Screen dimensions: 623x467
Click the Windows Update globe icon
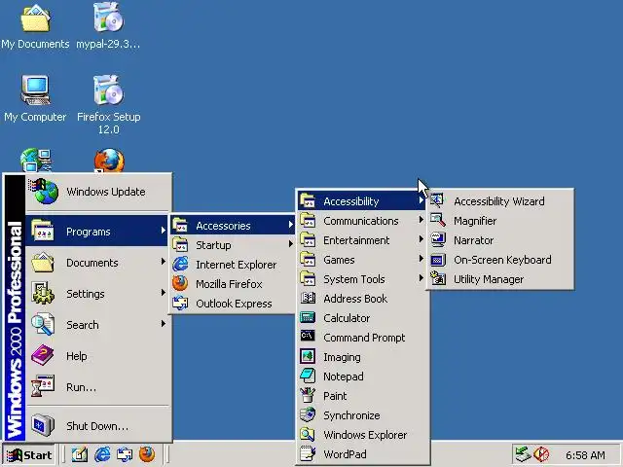coord(44,191)
